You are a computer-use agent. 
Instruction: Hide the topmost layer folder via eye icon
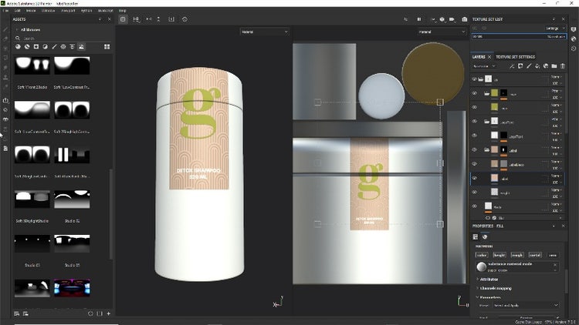[475, 79]
